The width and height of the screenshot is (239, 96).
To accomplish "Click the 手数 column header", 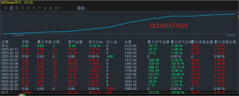I will pos(26,42).
